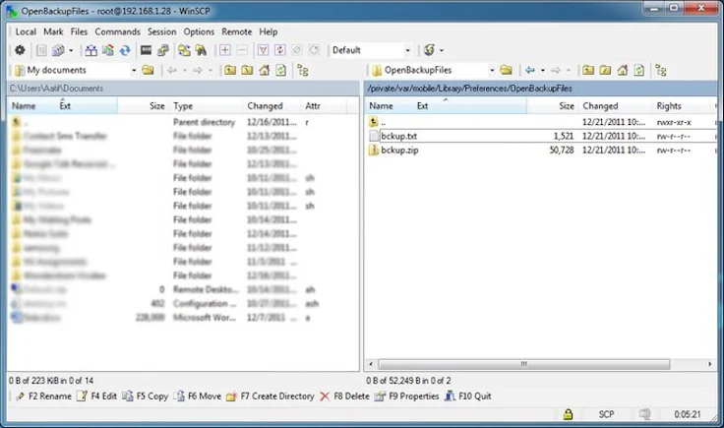Click the F4 Edit button

pos(97,397)
